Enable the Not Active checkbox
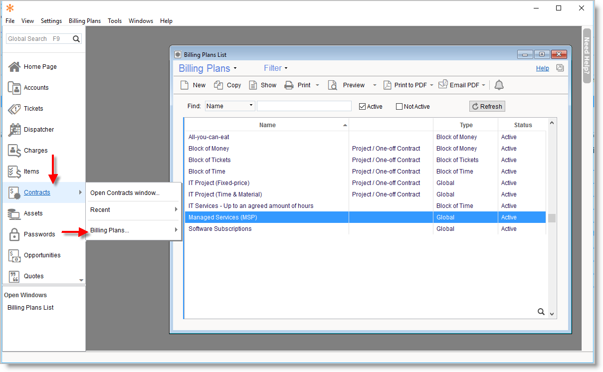Screen dimensions: 603x372 point(399,107)
